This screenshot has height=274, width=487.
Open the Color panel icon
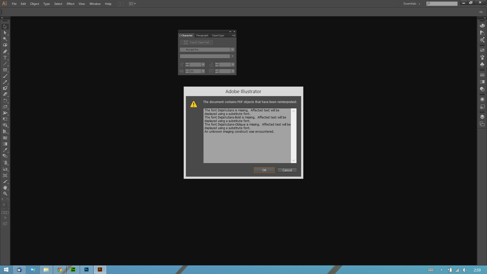(482, 26)
